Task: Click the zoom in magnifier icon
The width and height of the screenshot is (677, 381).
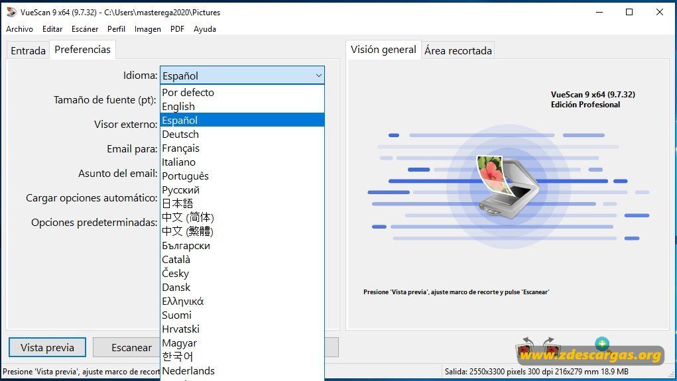Action: pyautogui.click(x=601, y=344)
